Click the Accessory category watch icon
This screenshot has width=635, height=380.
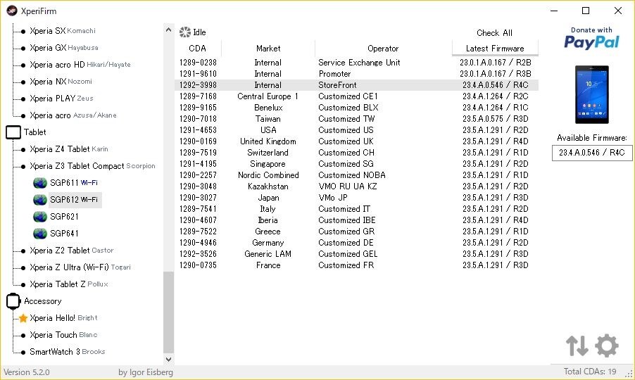(13, 301)
